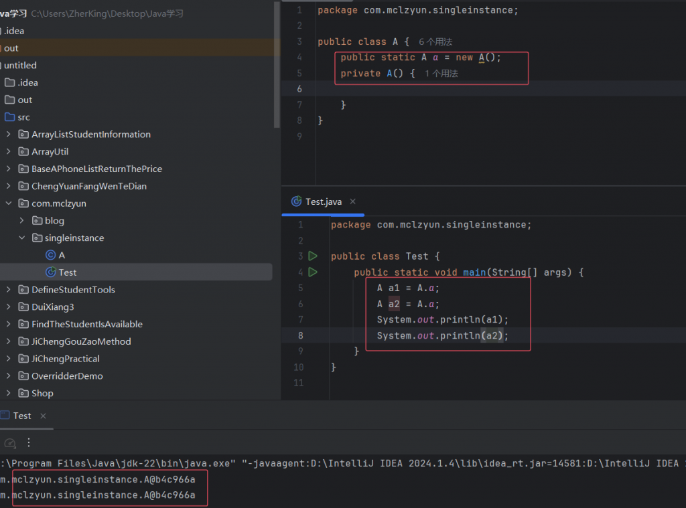Click the ChengYuanFangWenTeDian package icon
Viewport: 686px width, 508px height.
click(23, 186)
